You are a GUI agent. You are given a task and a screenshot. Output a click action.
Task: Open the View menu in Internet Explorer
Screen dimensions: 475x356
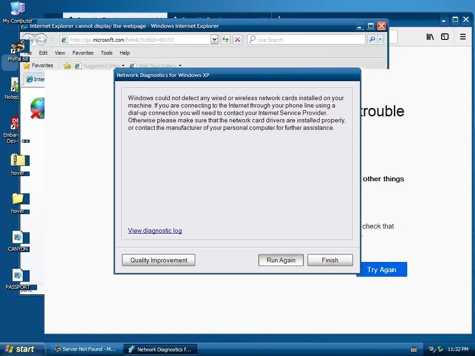(x=60, y=53)
